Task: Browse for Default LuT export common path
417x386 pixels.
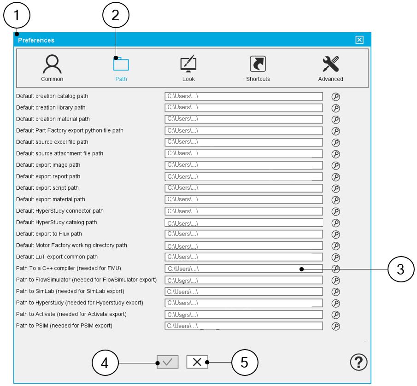Action: 336,257
